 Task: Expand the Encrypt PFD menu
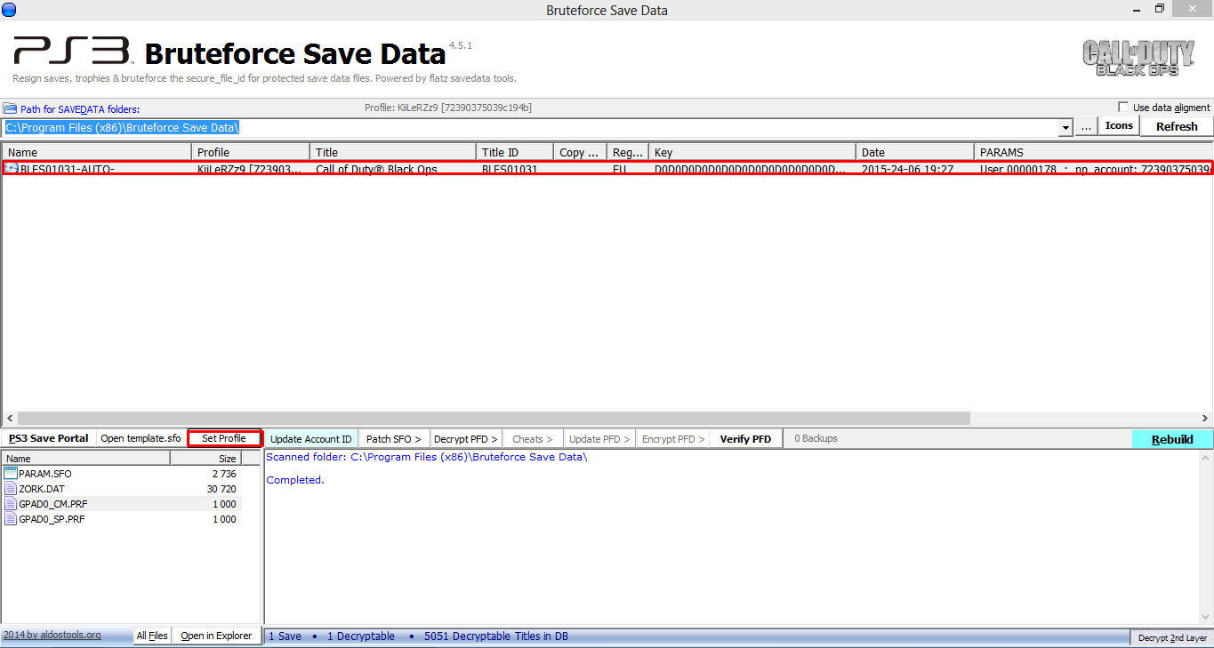(673, 439)
